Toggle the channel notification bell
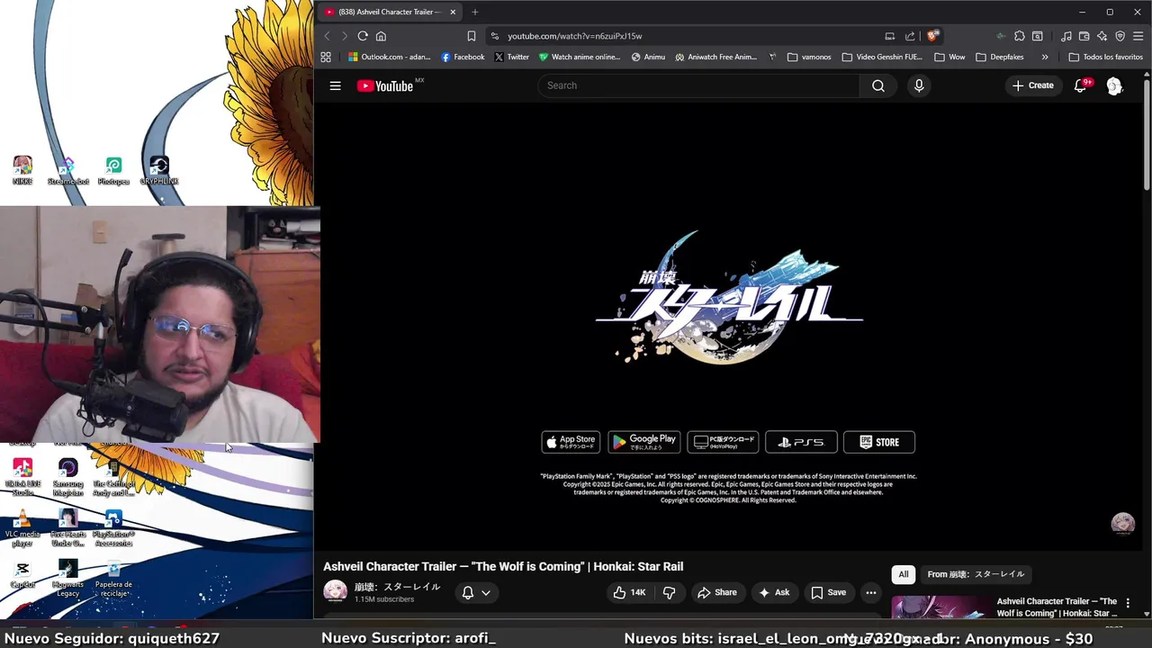1152x648 pixels. [468, 592]
